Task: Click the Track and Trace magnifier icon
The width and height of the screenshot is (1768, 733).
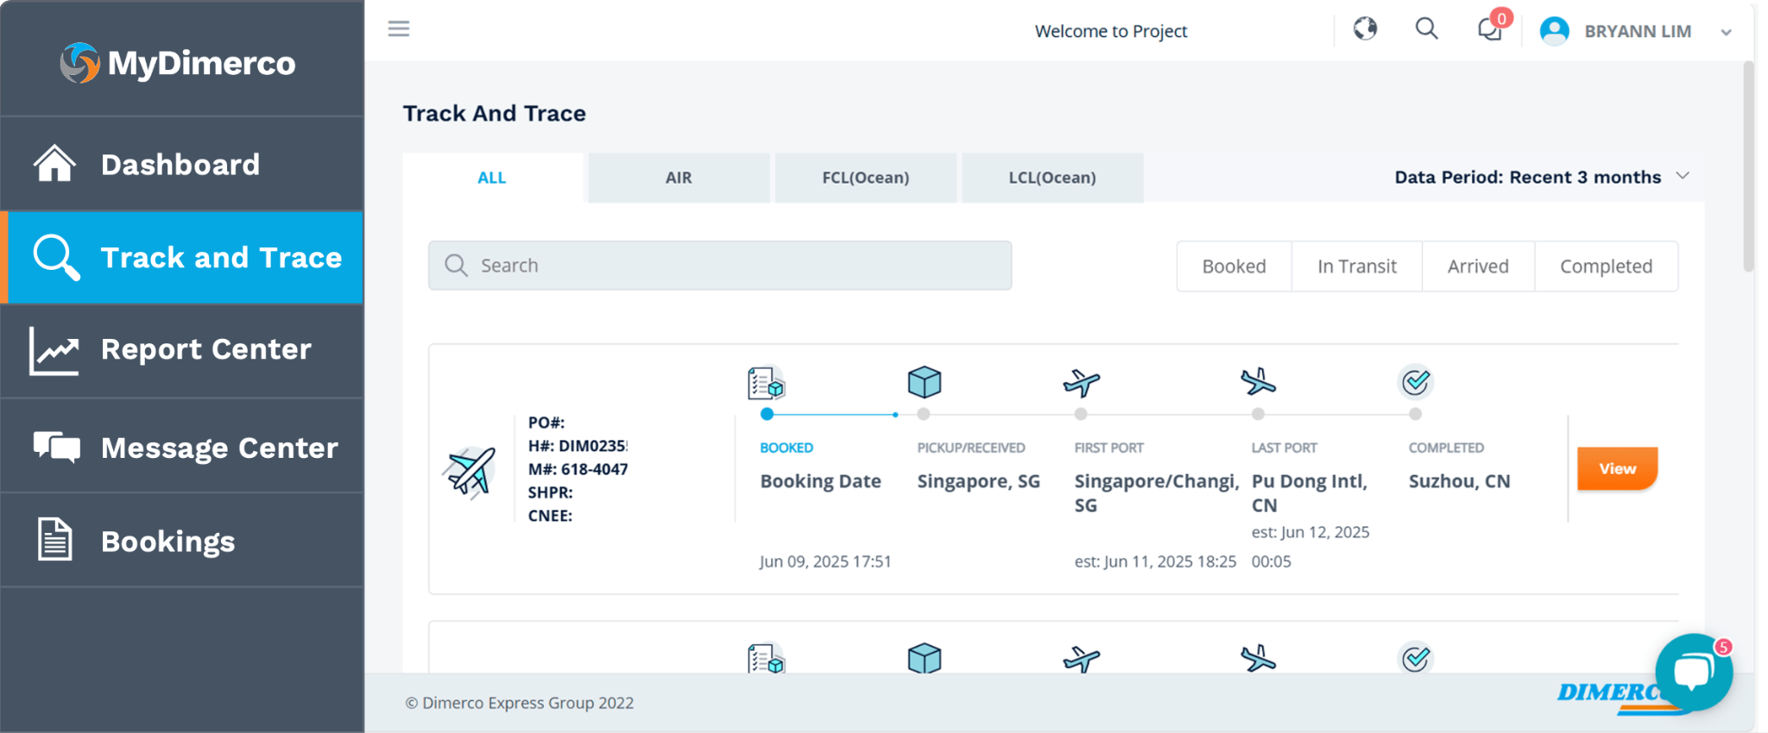Action: click(x=56, y=257)
